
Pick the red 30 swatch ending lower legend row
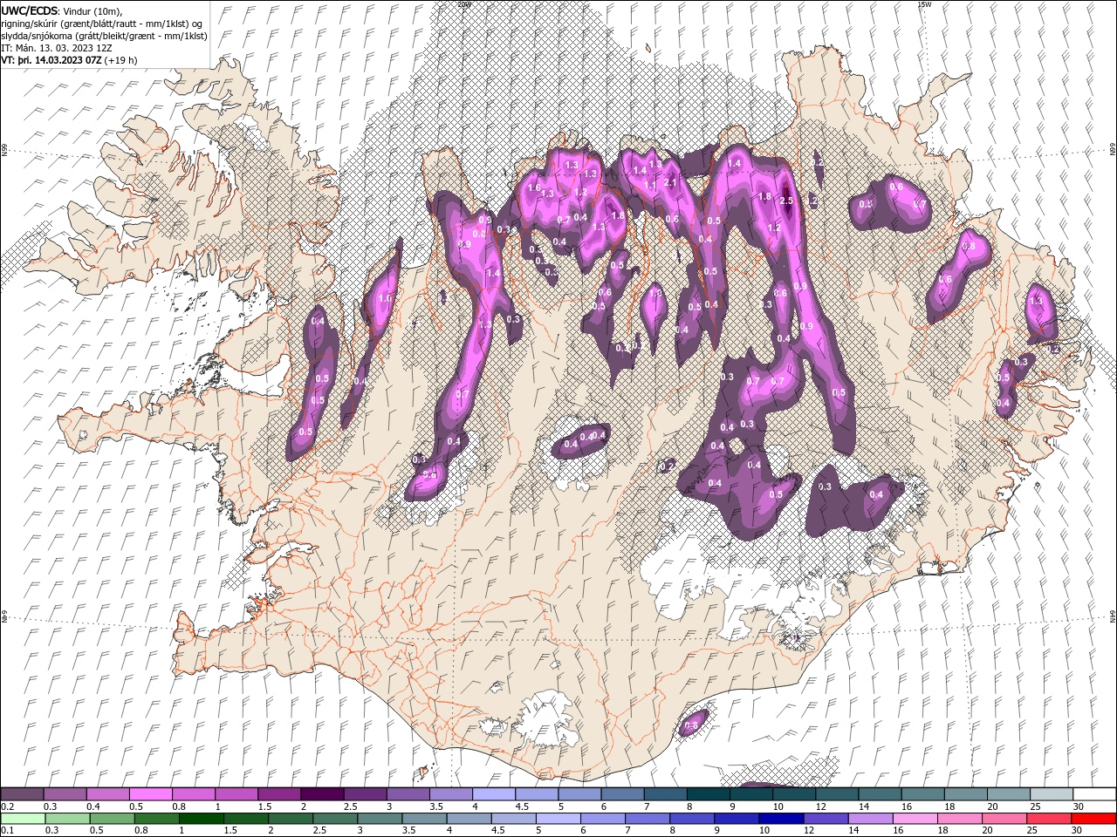coord(1094,819)
